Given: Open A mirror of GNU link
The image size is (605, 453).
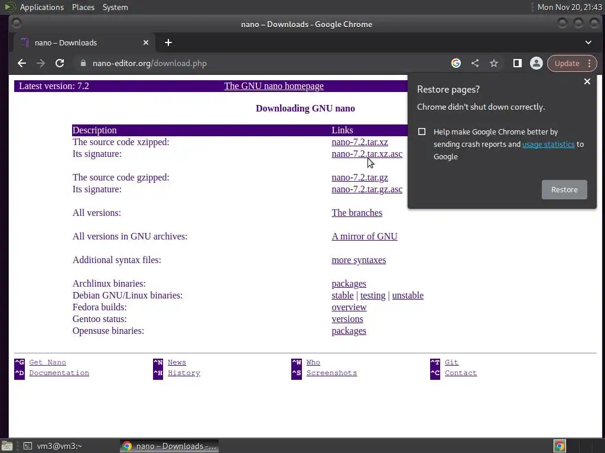Looking at the screenshot, I should tap(364, 237).
